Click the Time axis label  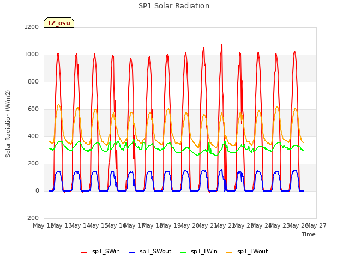coord(308,234)
